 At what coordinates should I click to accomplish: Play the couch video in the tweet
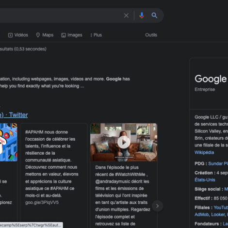coord(124,142)
